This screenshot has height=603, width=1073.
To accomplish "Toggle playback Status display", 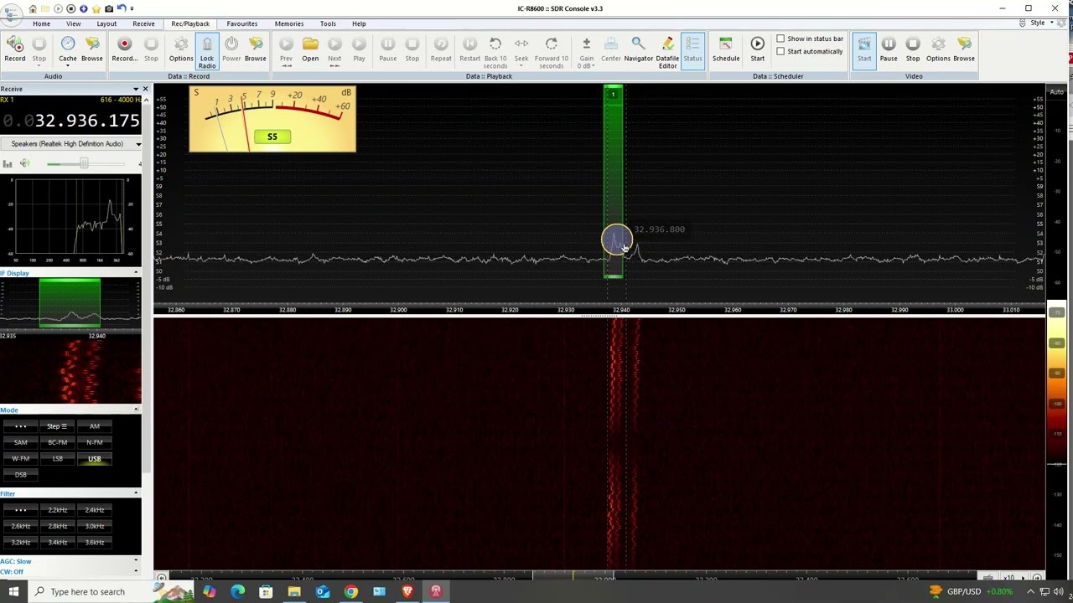I will coord(692,49).
